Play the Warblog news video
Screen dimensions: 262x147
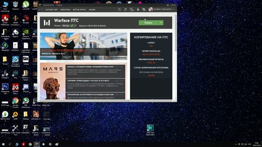click(84, 40)
